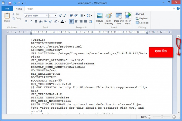Image resolution: width=182 pixels, height=121 pixels.
Task: Click the Paste clipboard icon
Action: point(7,16)
